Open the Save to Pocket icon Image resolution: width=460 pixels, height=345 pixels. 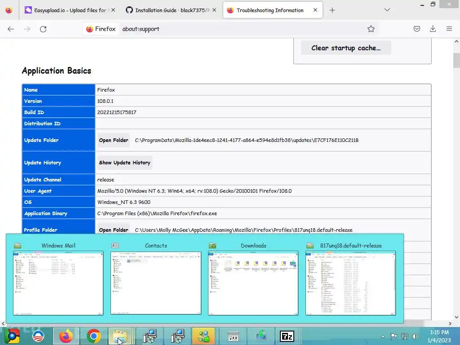pyautogui.click(x=416, y=29)
